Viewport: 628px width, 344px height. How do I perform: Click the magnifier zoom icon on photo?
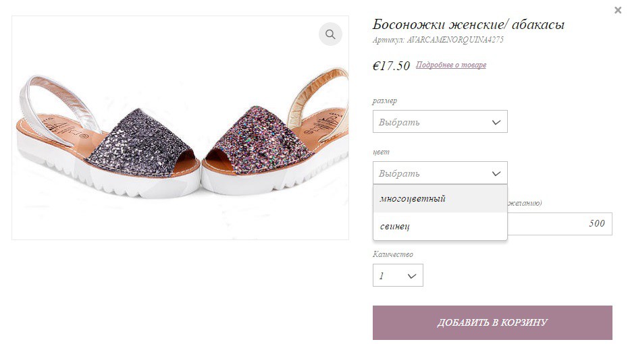pos(330,34)
